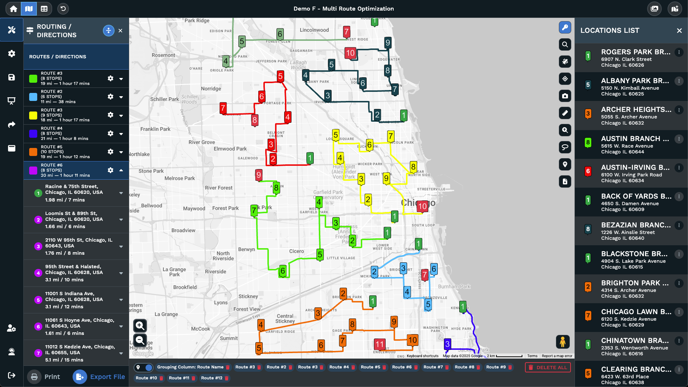Click the zoom in map button

140,325
